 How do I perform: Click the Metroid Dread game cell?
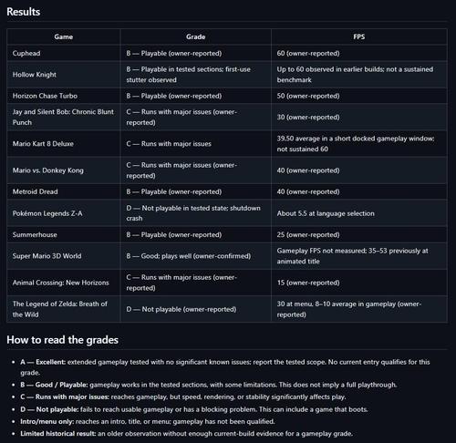pyautogui.click(x=64, y=191)
